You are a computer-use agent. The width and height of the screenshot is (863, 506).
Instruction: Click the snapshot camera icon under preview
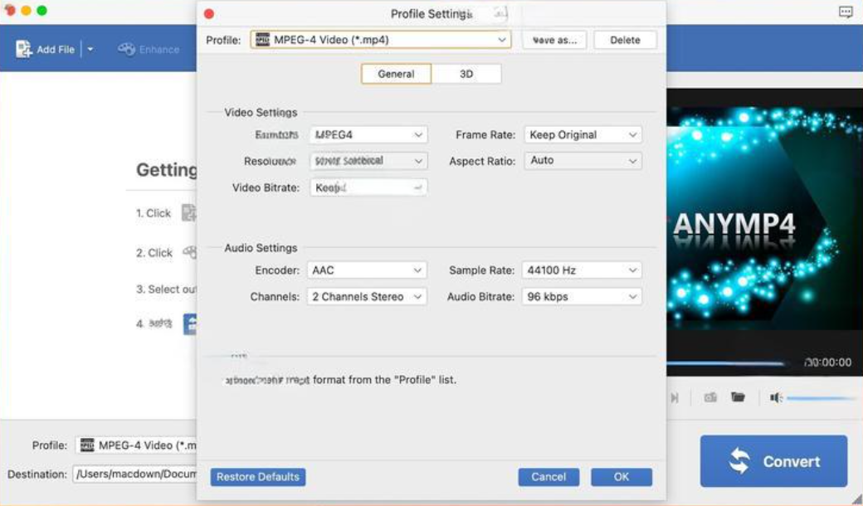click(710, 397)
